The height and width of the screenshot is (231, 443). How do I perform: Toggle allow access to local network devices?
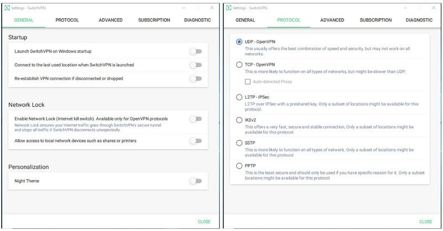point(196,140)
